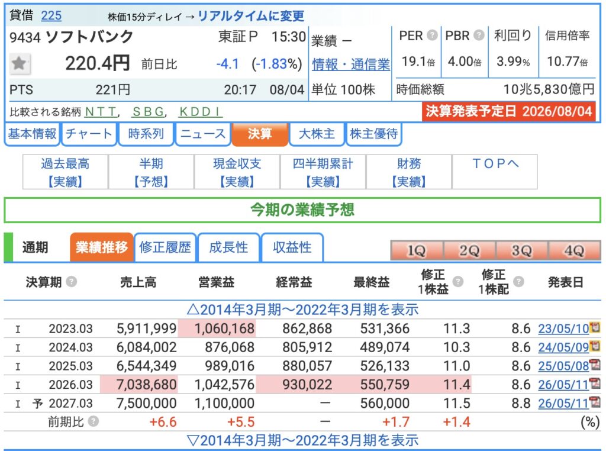Click help icon beside 修正1株益
The image size is (606, 451).
458,282
